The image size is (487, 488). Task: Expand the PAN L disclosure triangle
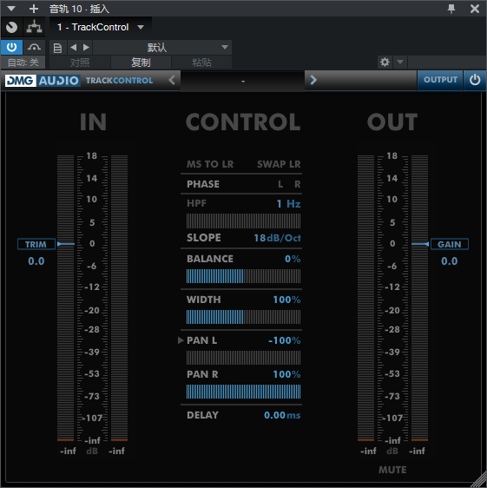tap(181, 340)
